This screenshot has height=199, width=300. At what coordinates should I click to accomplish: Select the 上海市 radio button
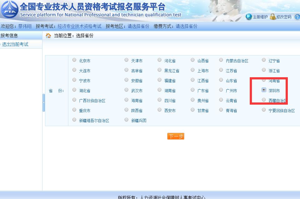[x=193, y=70]
